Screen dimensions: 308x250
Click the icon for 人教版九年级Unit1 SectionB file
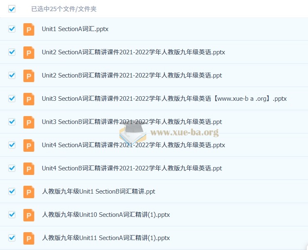click(x=29, y=192)
